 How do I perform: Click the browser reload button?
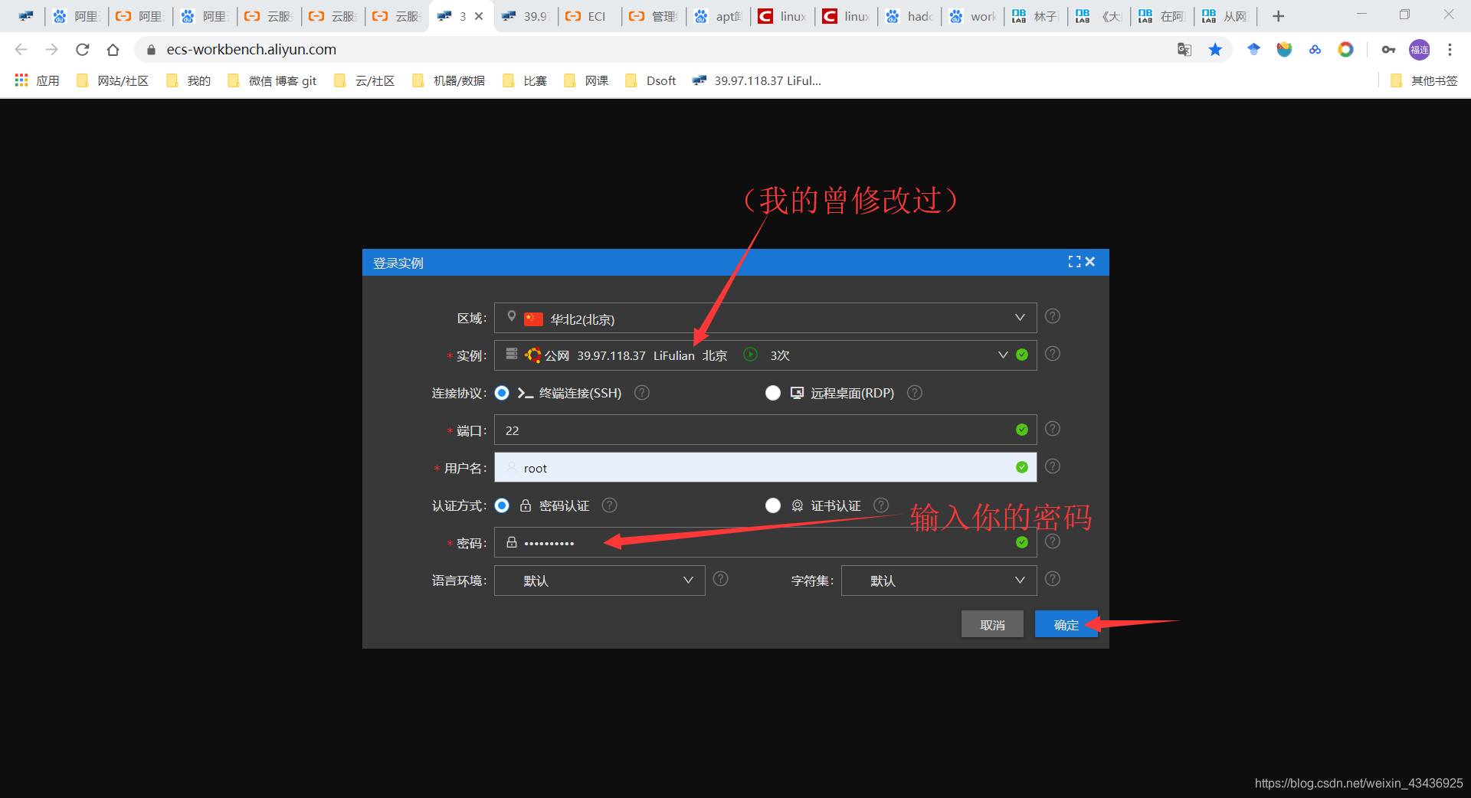pyautogui.click(x=82, y=50)
